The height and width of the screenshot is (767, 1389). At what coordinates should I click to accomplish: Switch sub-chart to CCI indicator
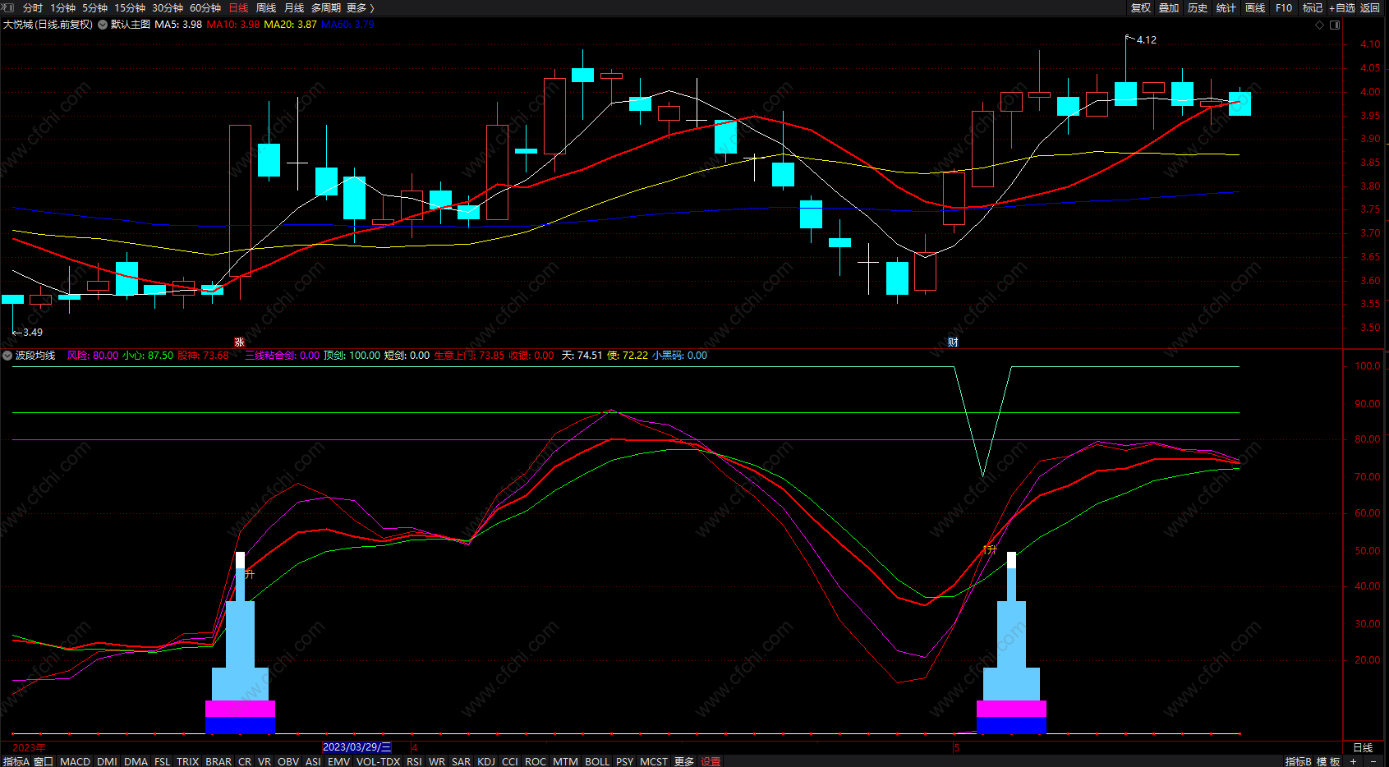(510, 761)
